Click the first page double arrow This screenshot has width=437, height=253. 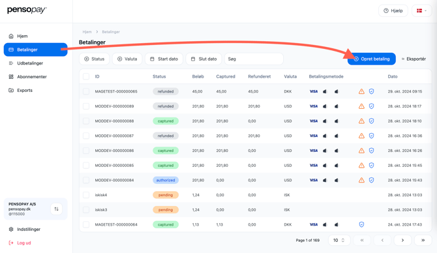(x=362, y=240)
